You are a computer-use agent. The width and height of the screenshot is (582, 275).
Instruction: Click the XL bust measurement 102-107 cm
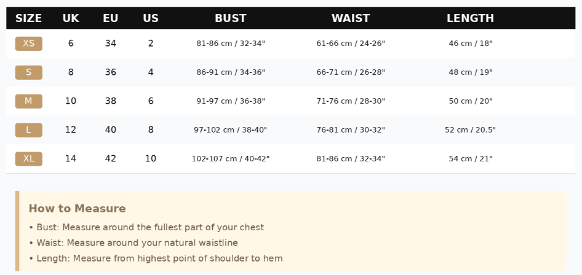point(231,159)
